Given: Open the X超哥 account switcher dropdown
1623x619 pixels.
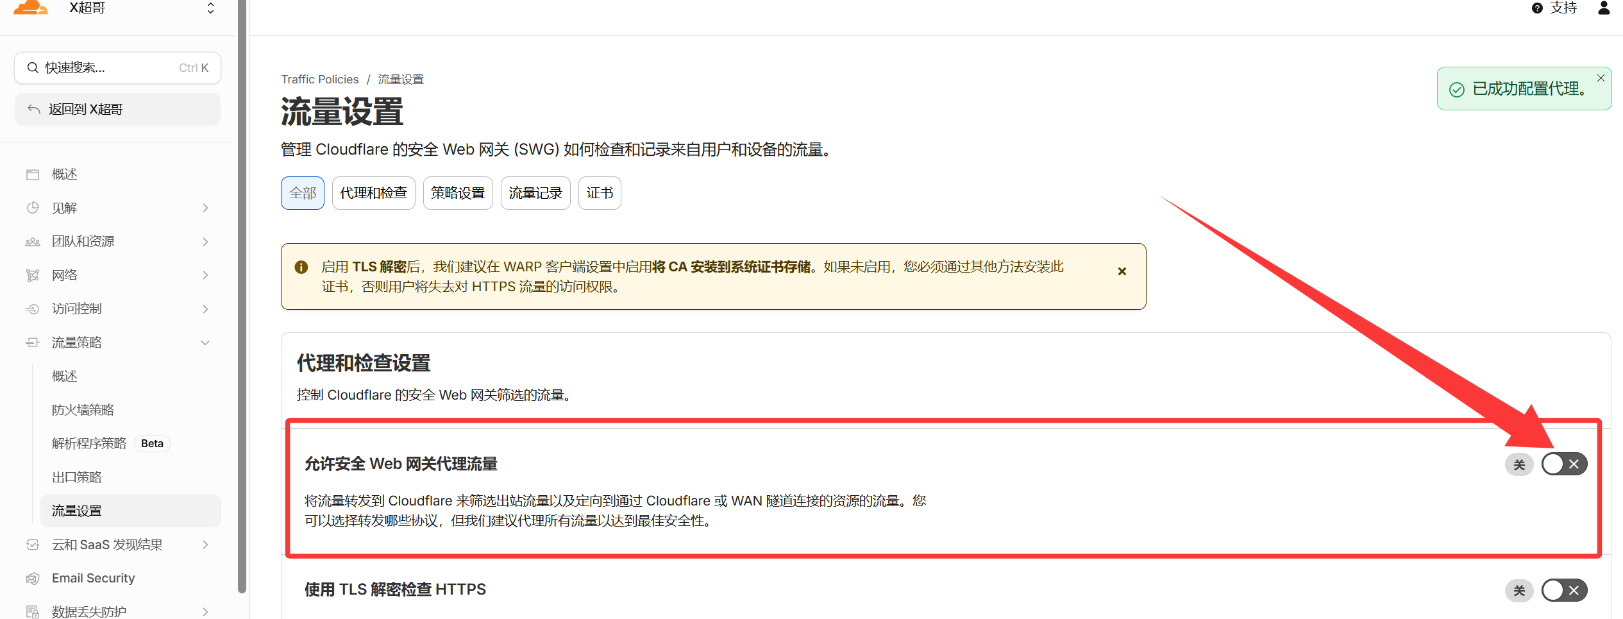Looking at the screenshot, I should point(210,8).
